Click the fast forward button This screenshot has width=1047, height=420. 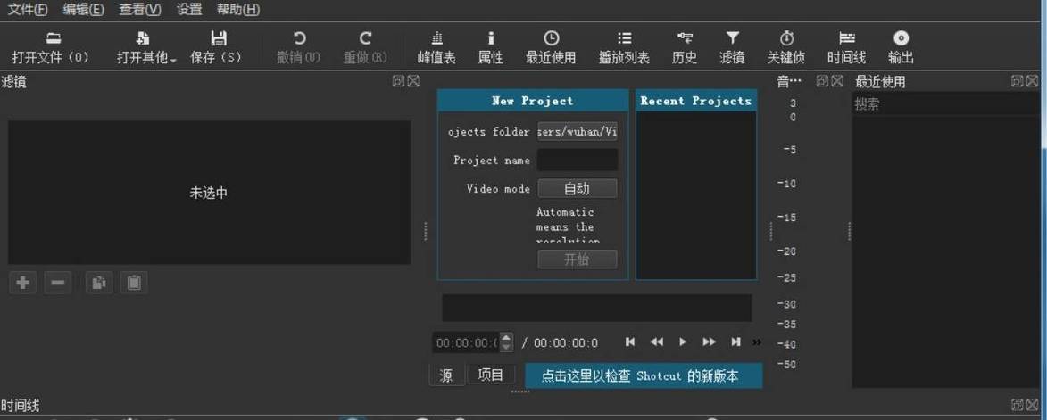(x=709, y=342)
